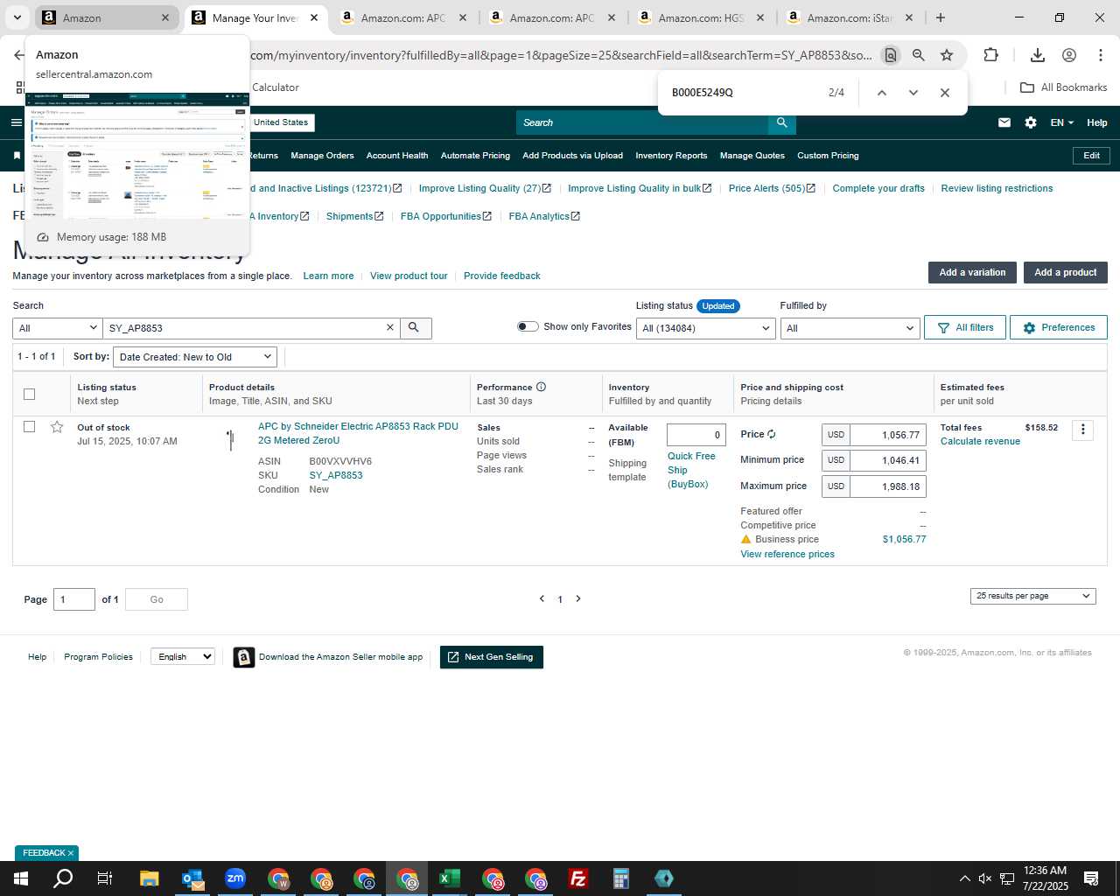Open Automate Pricing menu item
The image size is (1120, 896).
pyautogui.click(x=475, y=156)
